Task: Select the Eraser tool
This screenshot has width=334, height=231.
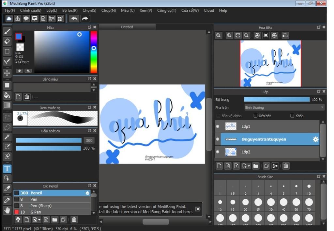Action: click(7, 41)
